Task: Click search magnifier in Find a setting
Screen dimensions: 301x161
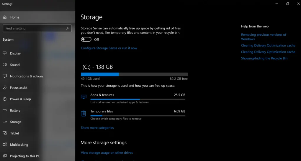Action: [68, 28]
